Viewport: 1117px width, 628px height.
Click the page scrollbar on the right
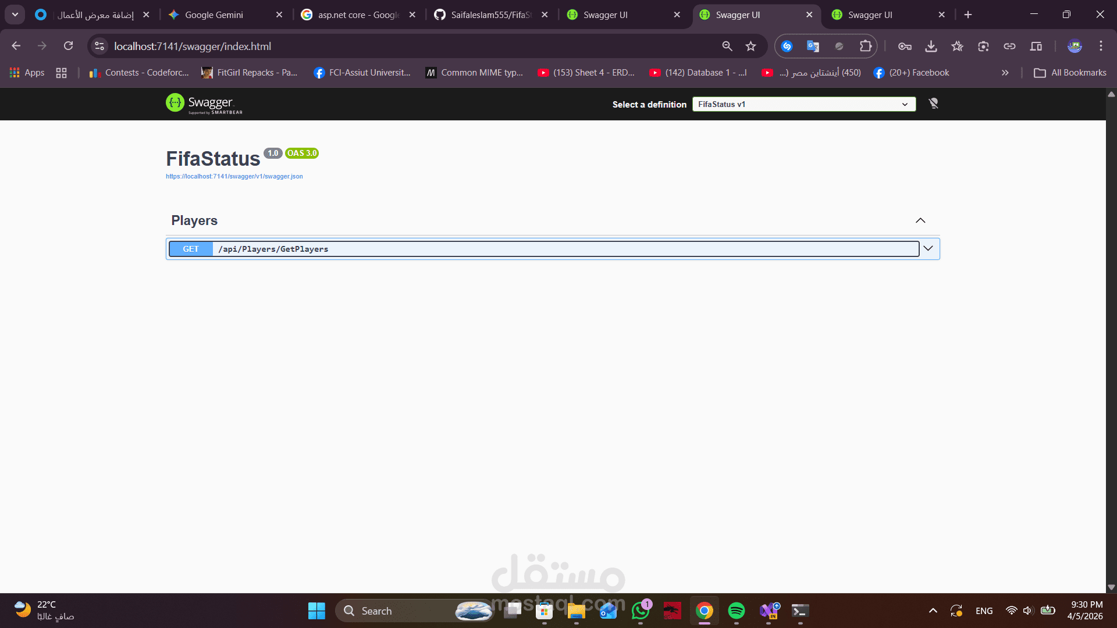(x=1111, y=337)
